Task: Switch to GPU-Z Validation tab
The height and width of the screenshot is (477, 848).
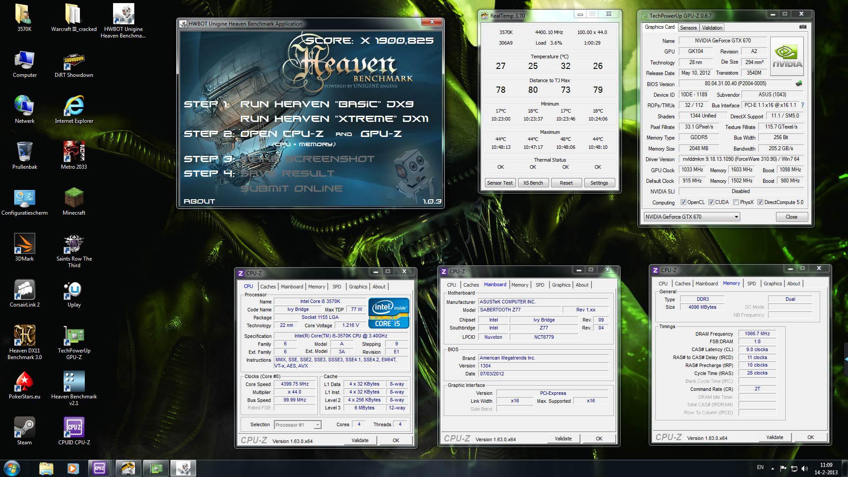Action: point(712,28)
